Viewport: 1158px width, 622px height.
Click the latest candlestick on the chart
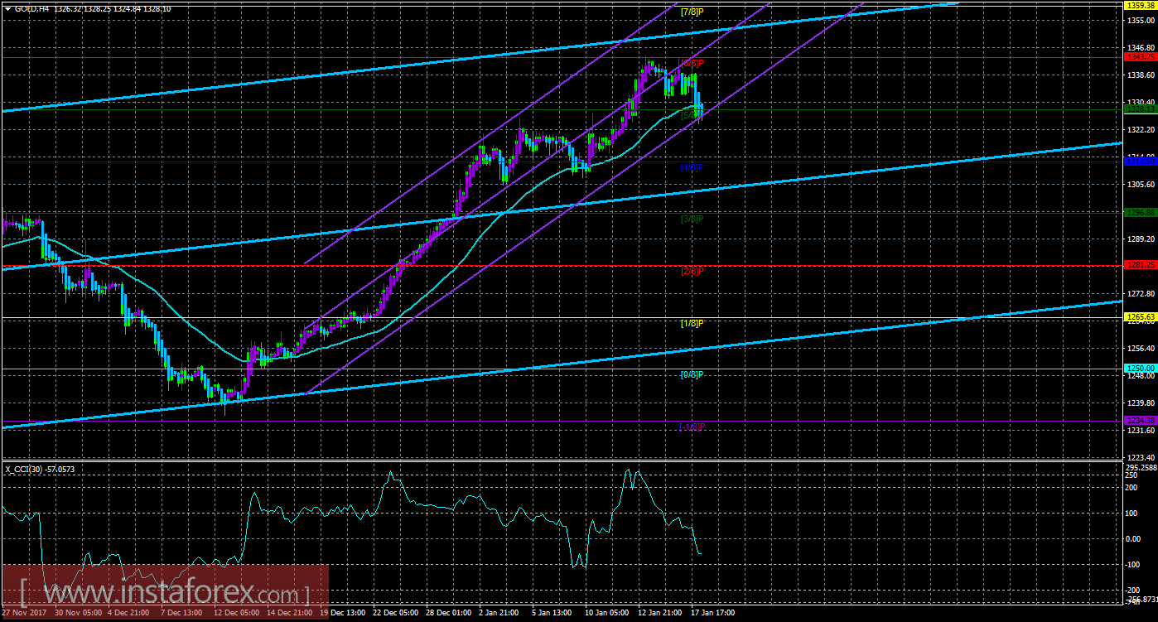click(702, 111)
